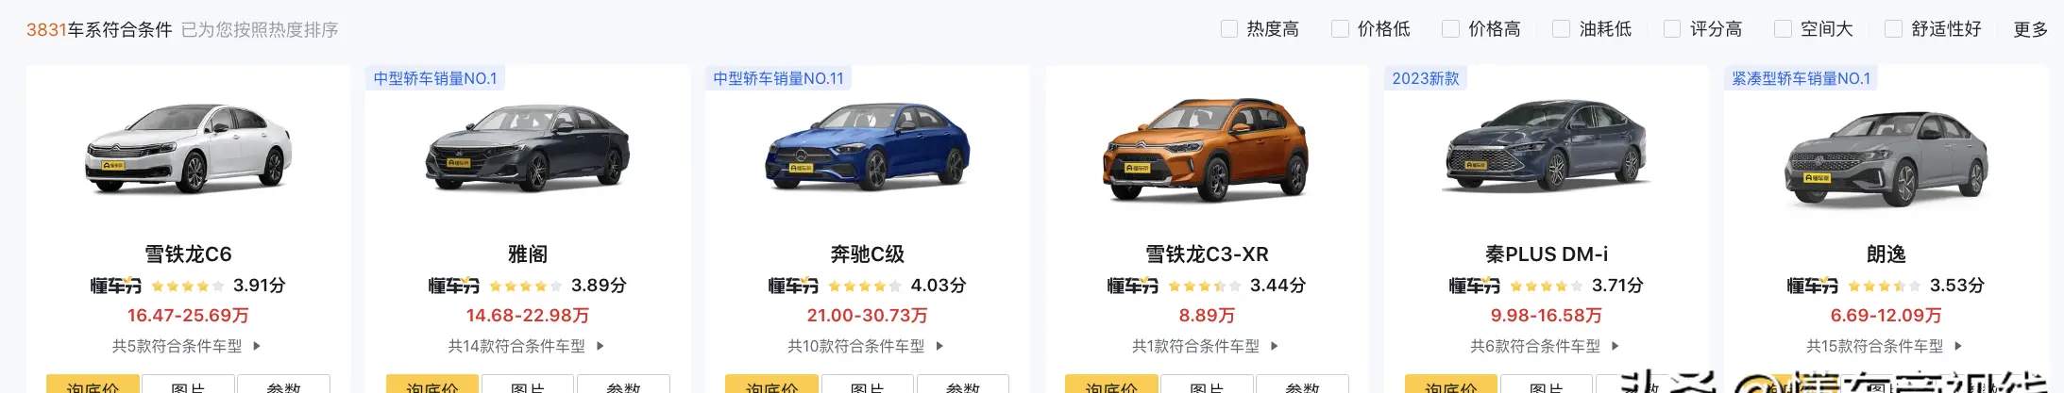Toggle the 舒适性好 checkbox
Viewport: 2064px width, 393px height.
pyautogui.click(x=1893, y=29)
